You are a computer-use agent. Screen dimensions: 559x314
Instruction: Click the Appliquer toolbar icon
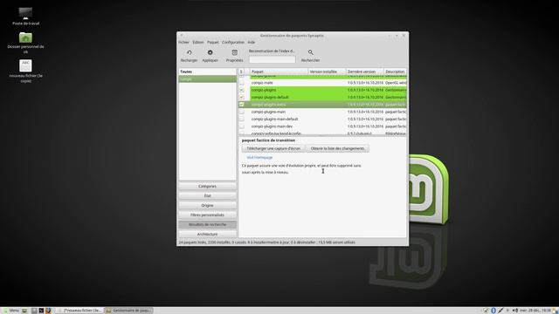(x=210, y=52)
